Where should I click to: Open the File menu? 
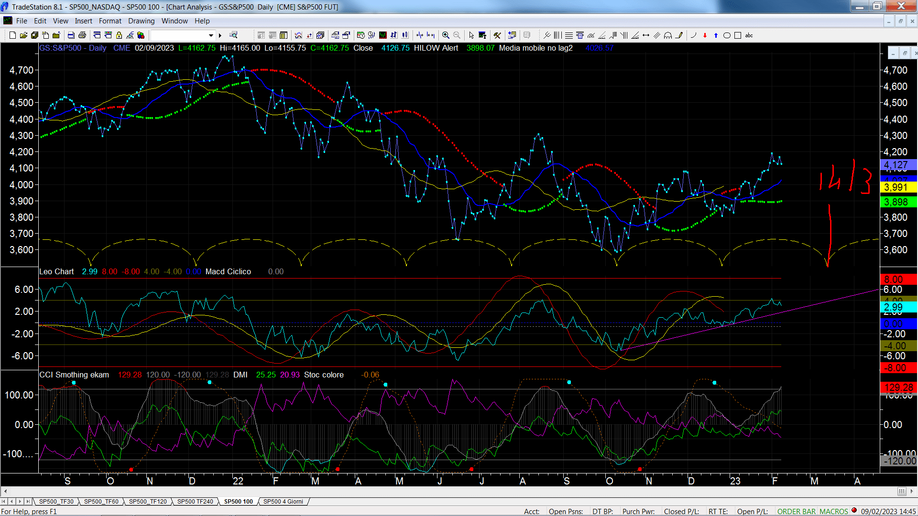[22, 21]
